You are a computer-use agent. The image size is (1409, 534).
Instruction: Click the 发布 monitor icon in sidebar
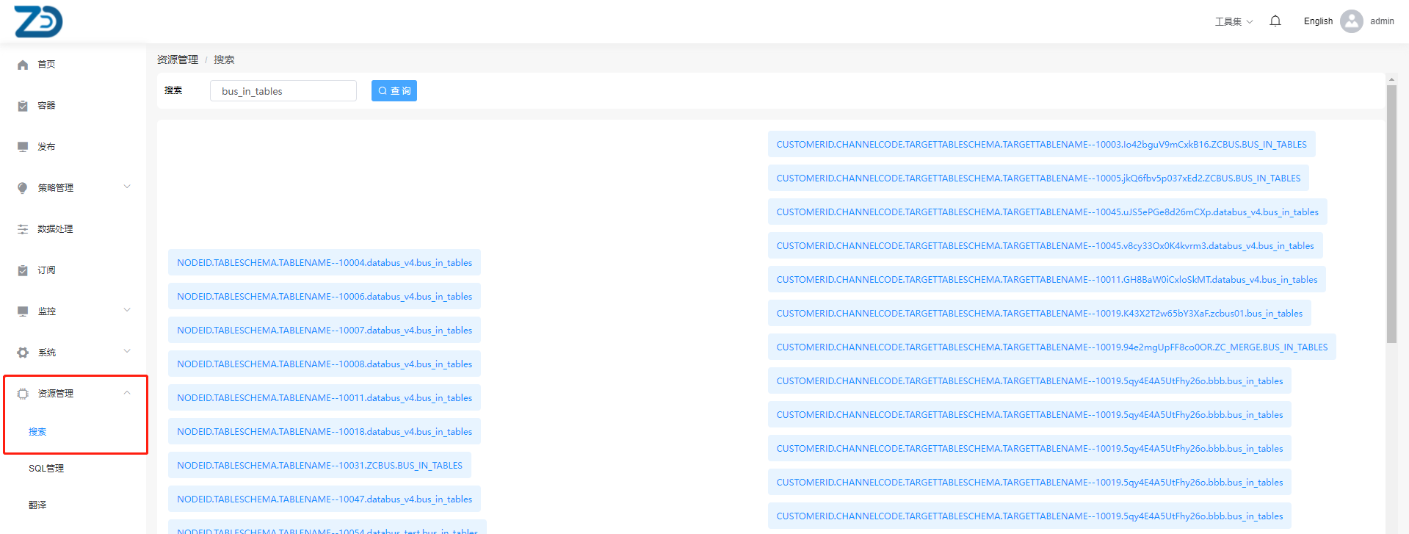[23, 147]
